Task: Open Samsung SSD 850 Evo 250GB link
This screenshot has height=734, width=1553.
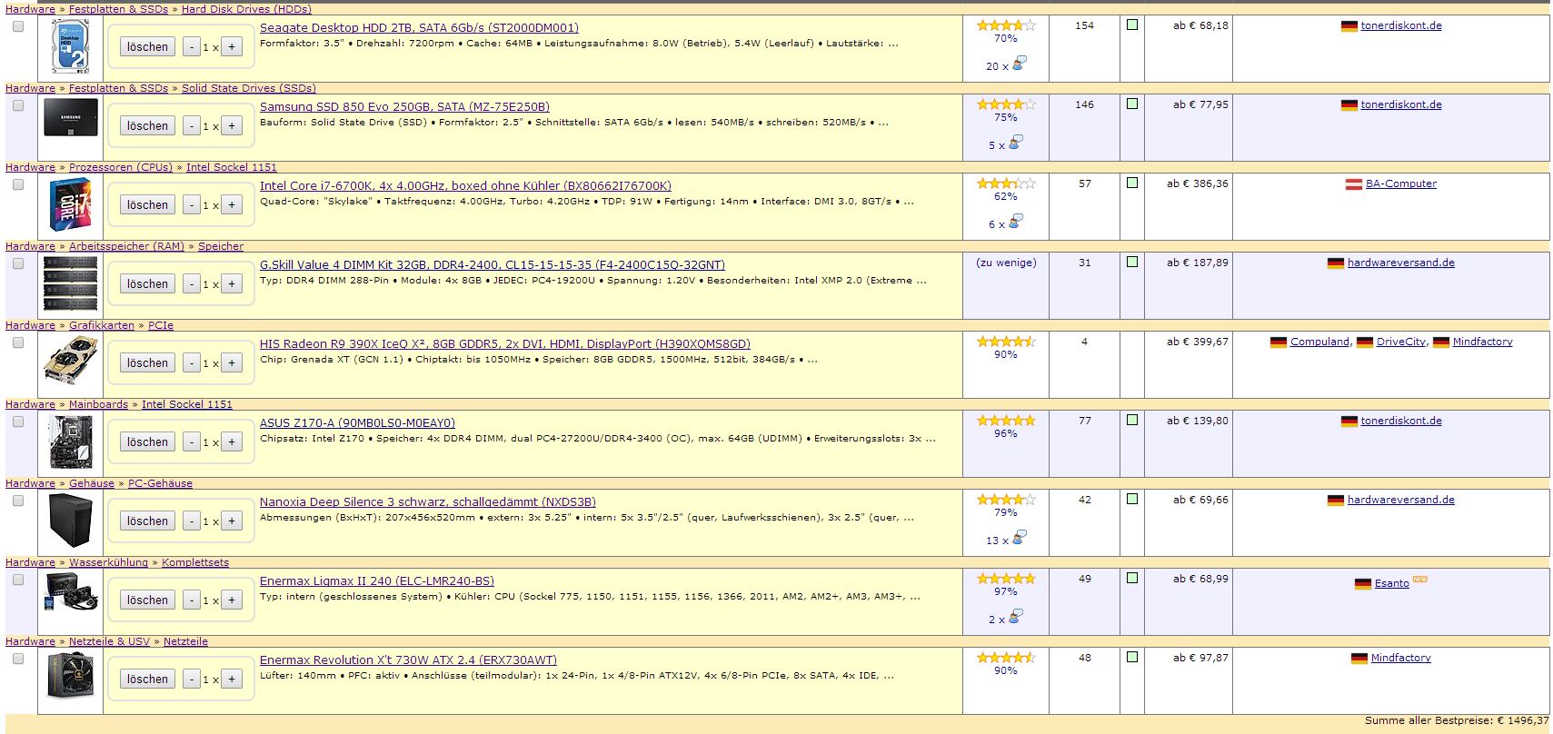Action: pos(404,107)
